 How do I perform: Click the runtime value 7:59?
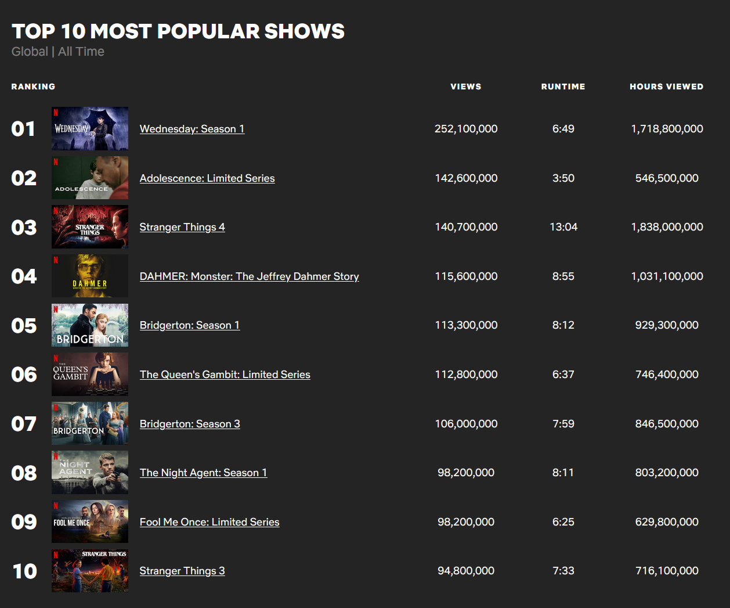(563, 424)
